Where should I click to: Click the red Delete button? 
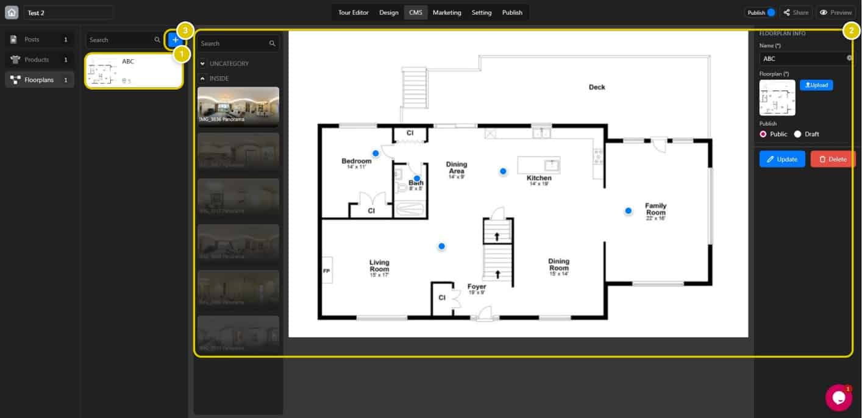coord(833,159)
